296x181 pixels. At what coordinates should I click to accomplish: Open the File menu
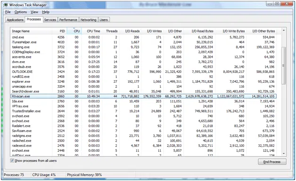8,12
